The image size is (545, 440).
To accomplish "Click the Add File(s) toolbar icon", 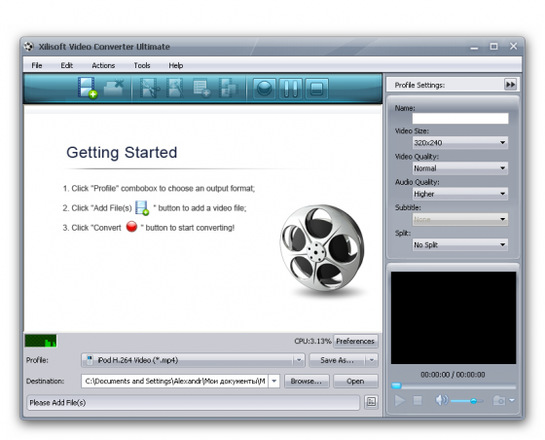I will (88, 88).
